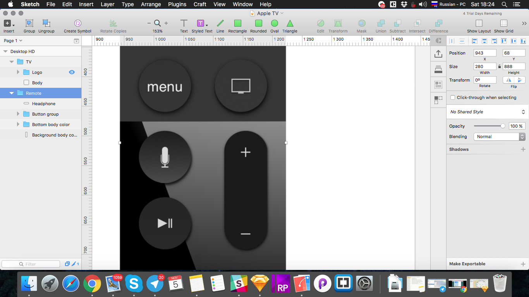Toggle the size proportions lock
This screenshot has width=529, height=297.
coord(500,67)
